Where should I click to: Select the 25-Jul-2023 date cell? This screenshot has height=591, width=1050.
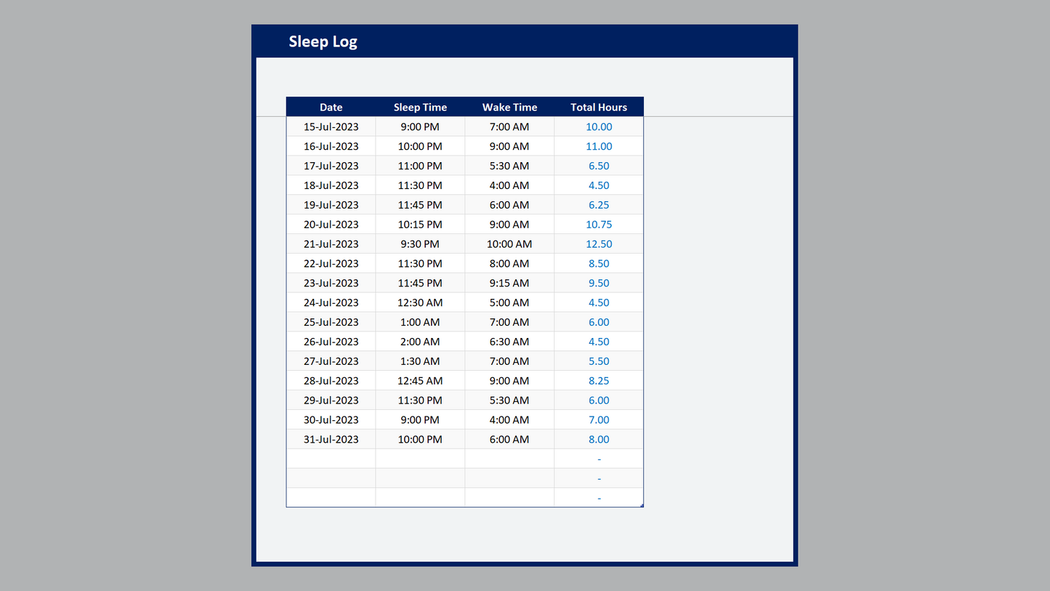tap(331, 322)
